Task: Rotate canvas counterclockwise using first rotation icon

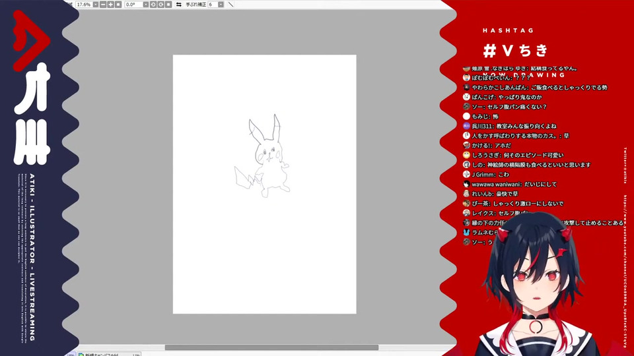Action: tap(153, 5)
